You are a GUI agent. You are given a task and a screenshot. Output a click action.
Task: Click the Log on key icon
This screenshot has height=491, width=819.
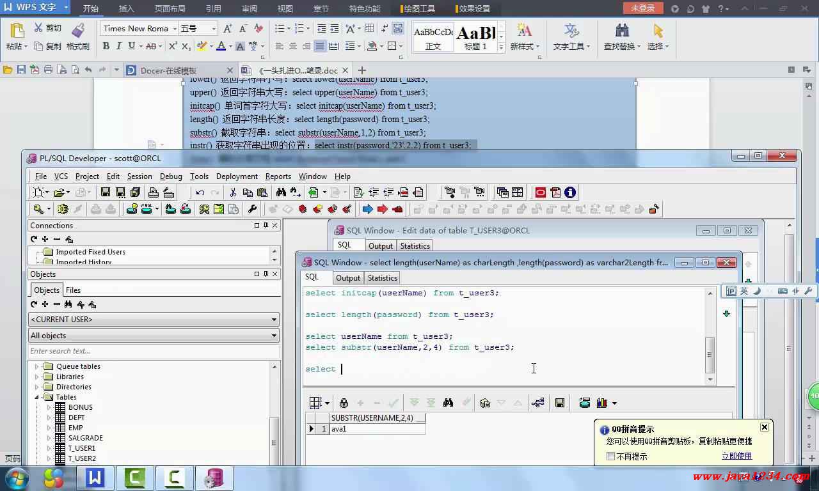click(40, 209)
